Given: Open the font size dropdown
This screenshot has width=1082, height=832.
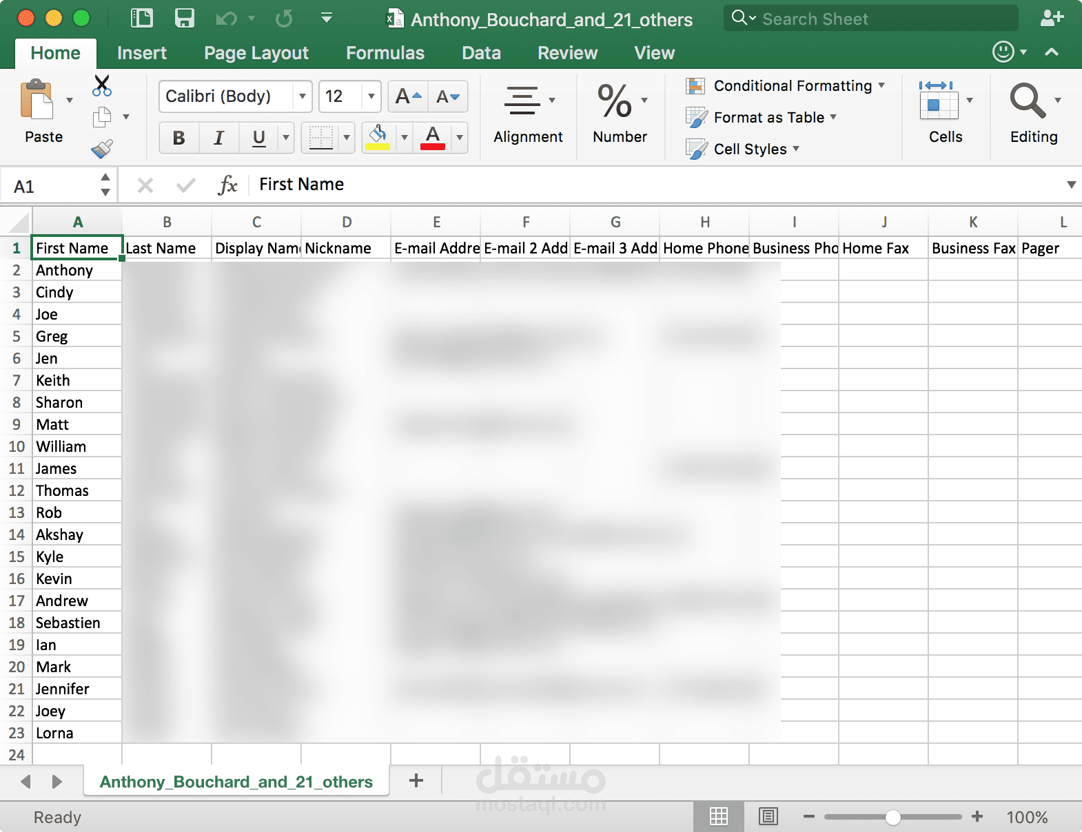Looking at the screenshot, I should coord(371,96).
